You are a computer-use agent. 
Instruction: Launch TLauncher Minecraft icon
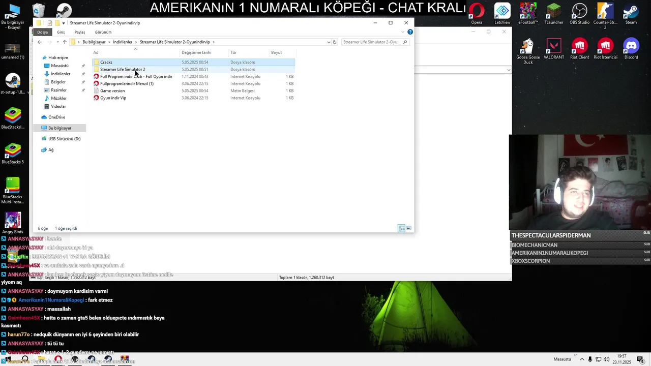[x=553, y=14]
